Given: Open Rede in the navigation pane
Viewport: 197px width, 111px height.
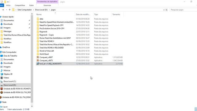Looking at the screenshot, I should pyautogui.click(x=4, y=102).
